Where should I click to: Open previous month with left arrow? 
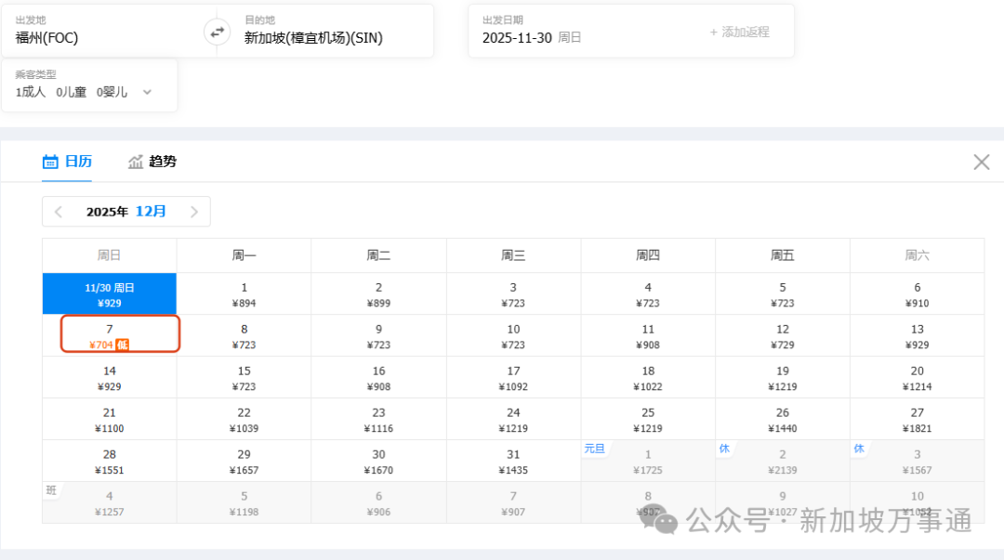coord(59,211)
